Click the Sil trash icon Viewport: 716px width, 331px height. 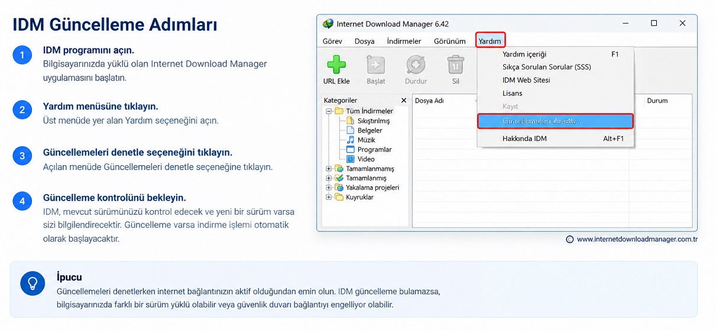coord(455,64)
